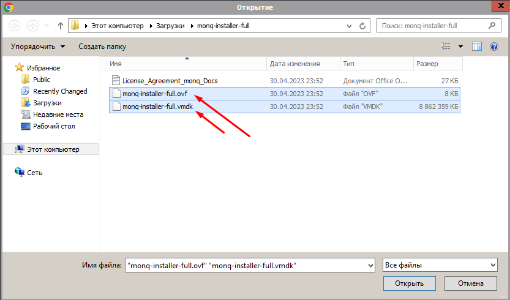
Task: Select Recently Changed in the sidebar
Action: tap(60, 91)
